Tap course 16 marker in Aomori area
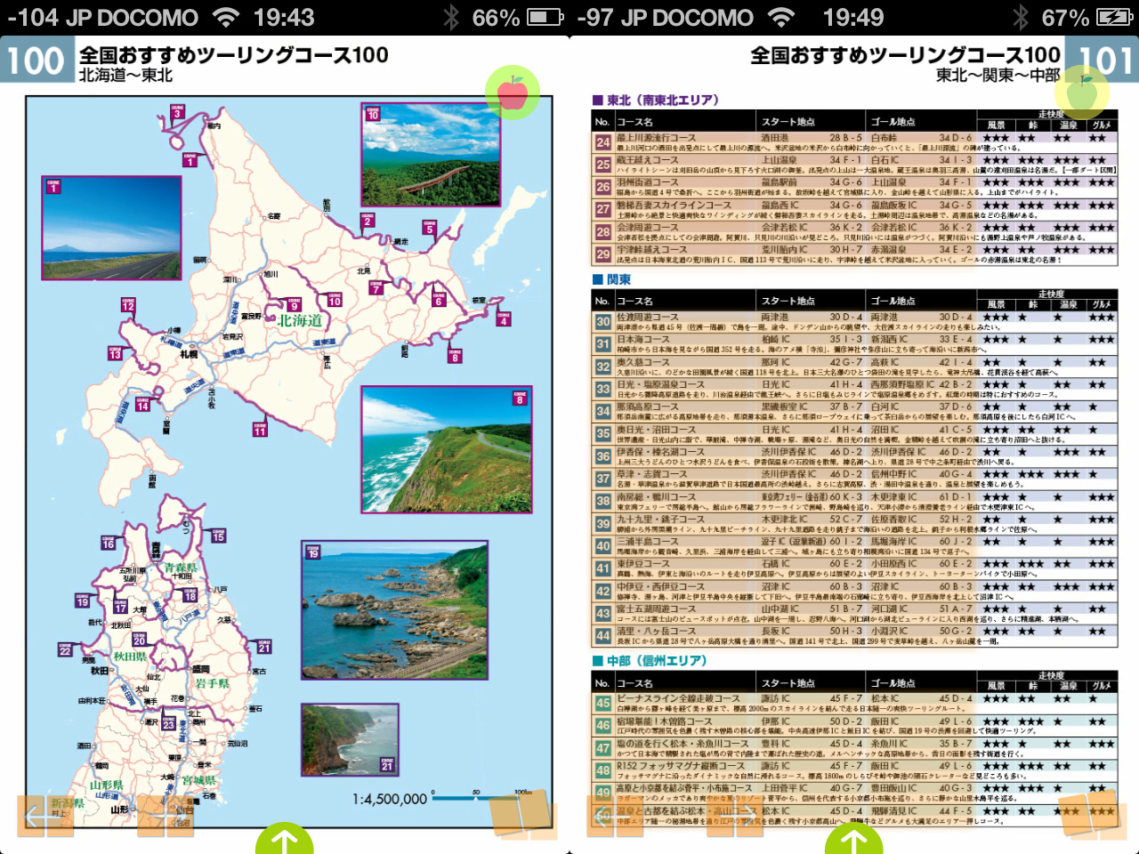This screenshot has width=1139, height=854. coord(109,542)
